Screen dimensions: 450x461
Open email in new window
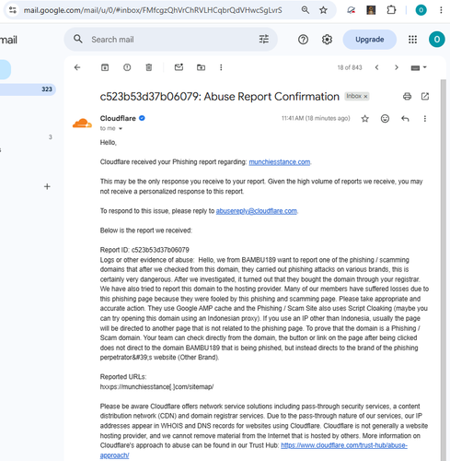pyautogui.click(x=425, y=97)
